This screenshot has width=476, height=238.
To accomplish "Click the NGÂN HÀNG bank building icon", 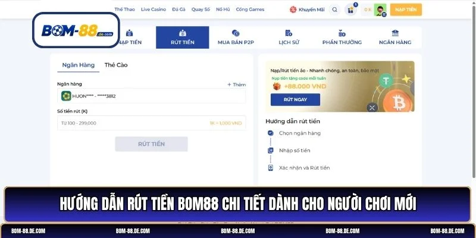I will pos(395,33).
